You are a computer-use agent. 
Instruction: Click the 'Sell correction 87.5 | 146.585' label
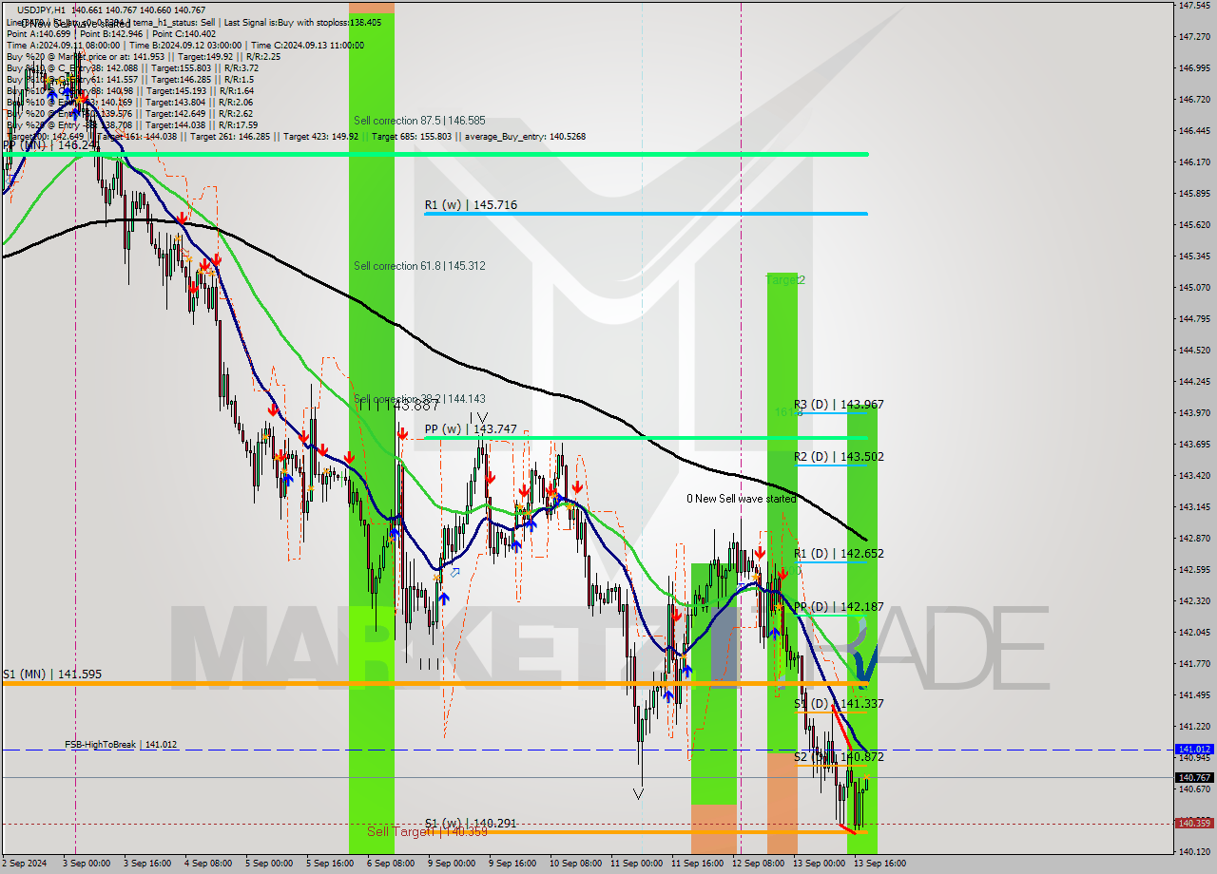pos(419,121)
